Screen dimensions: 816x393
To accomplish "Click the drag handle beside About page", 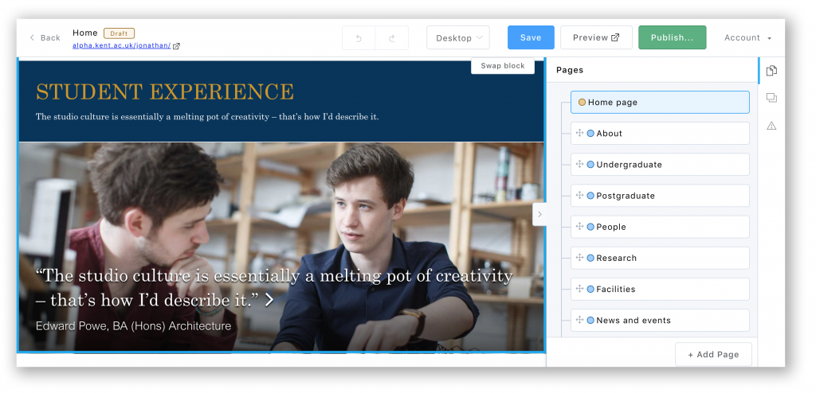I will 579,134.
